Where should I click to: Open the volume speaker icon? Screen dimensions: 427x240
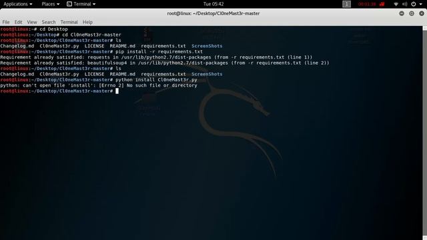tap(405, 4)
